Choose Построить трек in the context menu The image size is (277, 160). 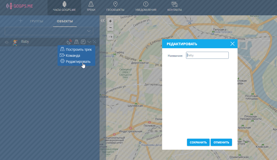78,49
